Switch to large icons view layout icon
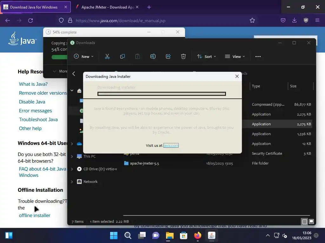Screen dimensions: 325x243 pyautogui.click(x=311, y=221)
